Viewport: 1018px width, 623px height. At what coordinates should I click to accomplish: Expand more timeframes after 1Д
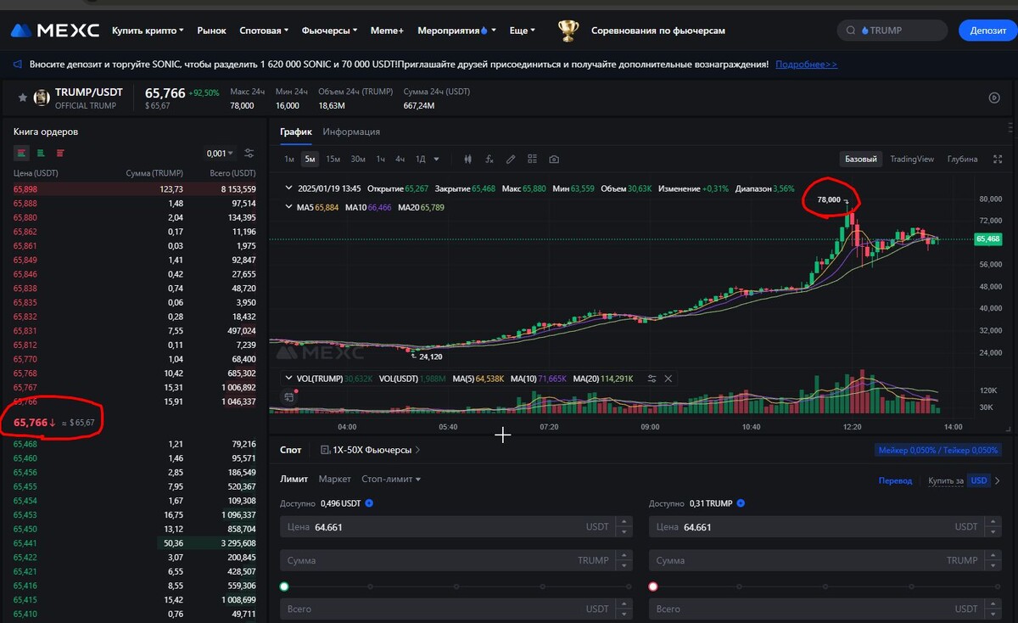[x=436, y=159]
